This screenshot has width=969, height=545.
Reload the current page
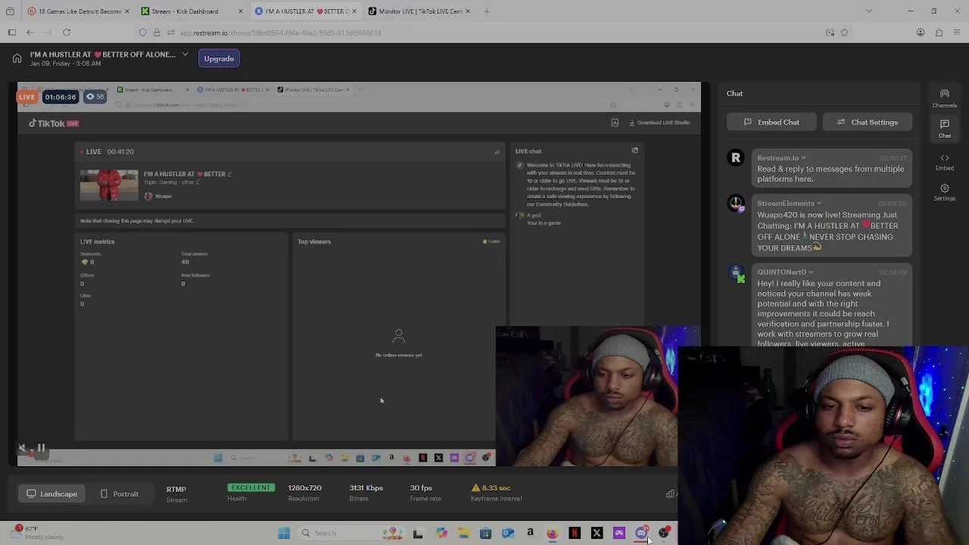click(x=67, y=33)
